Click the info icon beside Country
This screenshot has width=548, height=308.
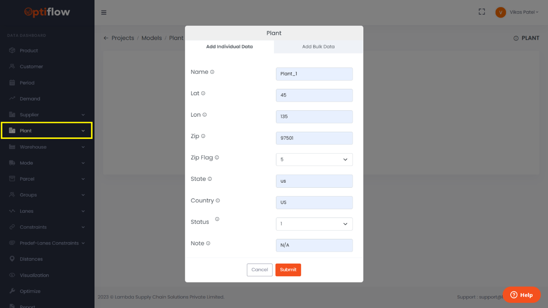pyautogui.click(x=218, y=200)
